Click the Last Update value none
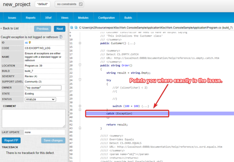The image size is (234, 162). coord(28,132)
